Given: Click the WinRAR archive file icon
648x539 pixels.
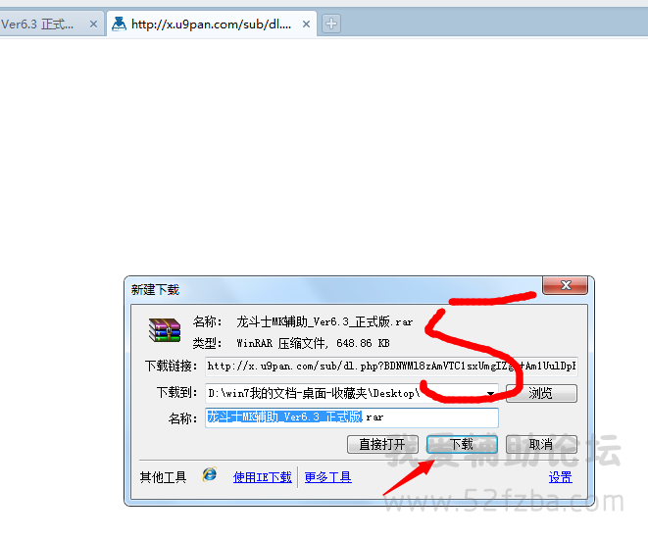Looking at the screenshot, I should 165,330.
